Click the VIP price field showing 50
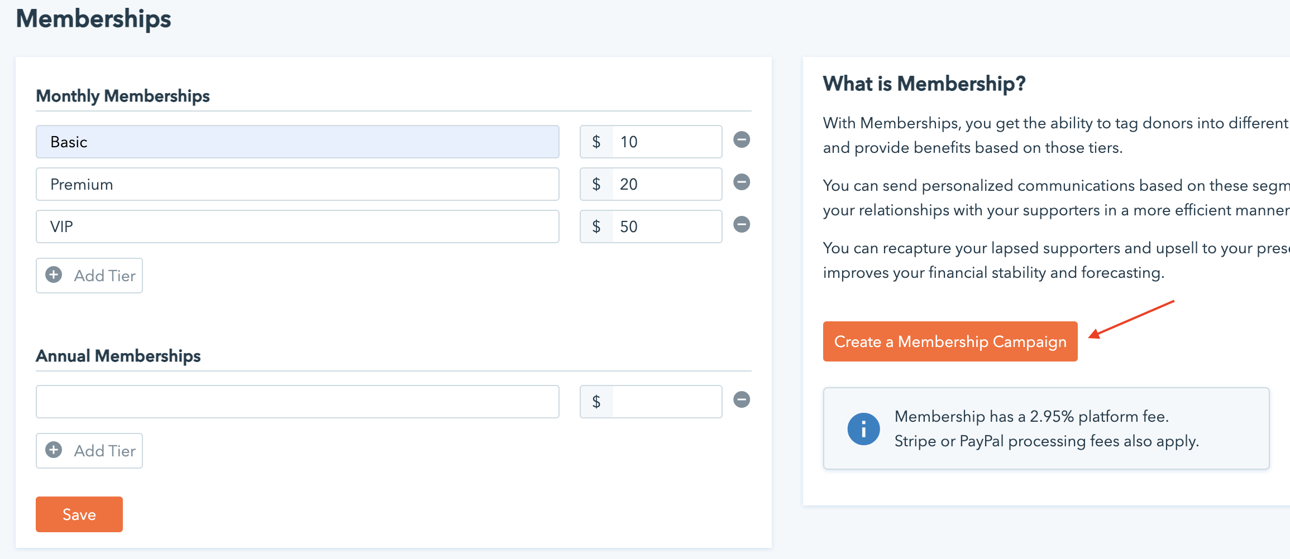The image size is (1290, 559). 666,227
